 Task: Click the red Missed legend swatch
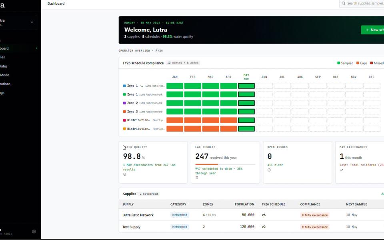tap(372, 63)
